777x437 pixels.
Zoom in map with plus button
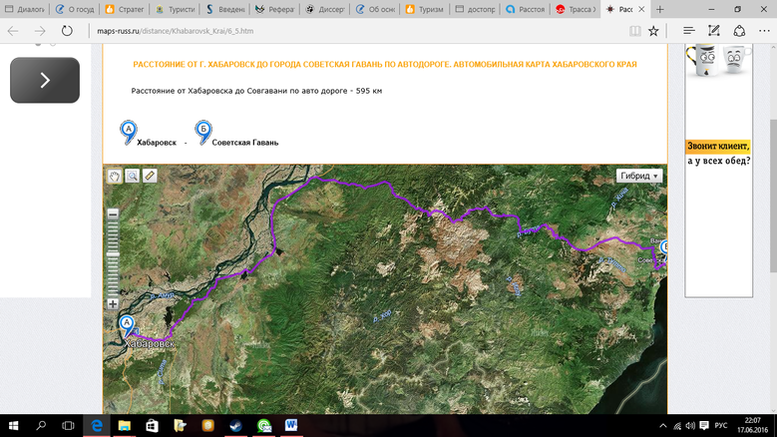coord(113,303)
